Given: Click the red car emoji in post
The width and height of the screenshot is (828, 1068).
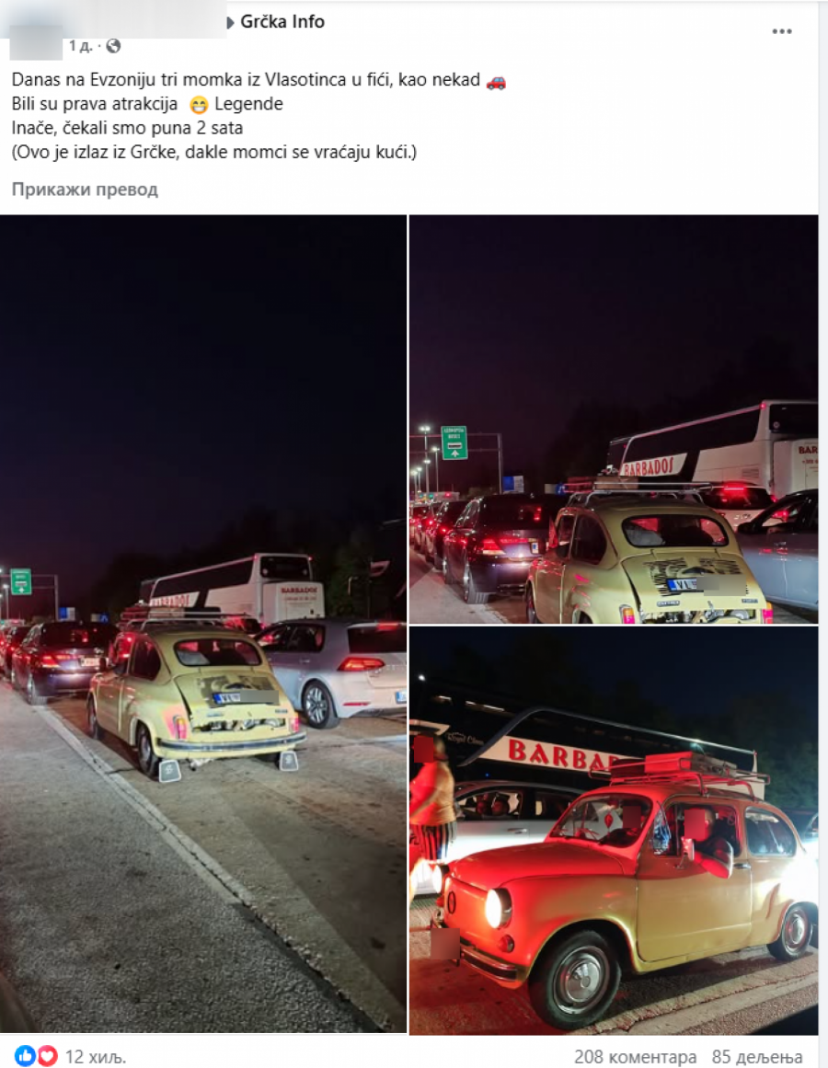Looking at the screenshot, I should [x=496, y=81].
